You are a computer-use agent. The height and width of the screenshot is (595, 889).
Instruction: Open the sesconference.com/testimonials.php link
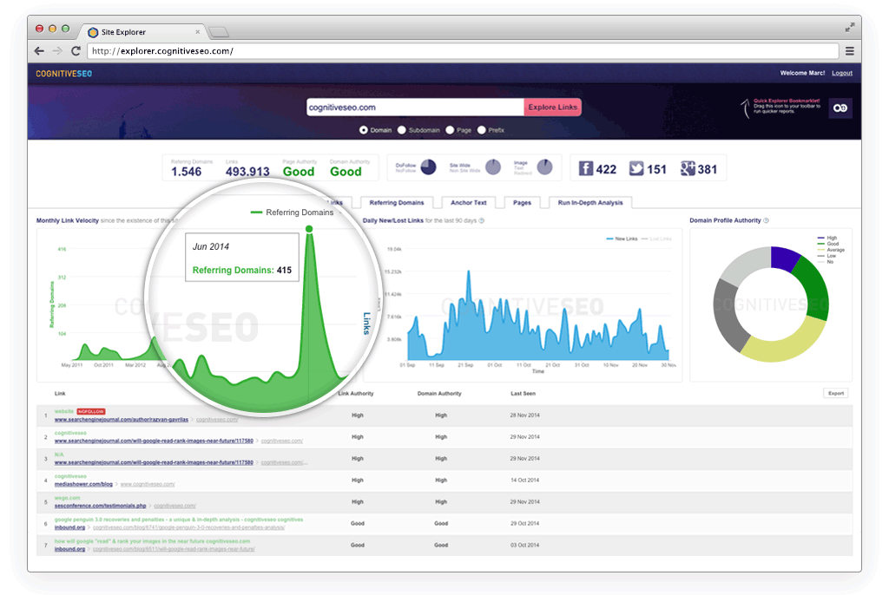click(x=101, y=506)
